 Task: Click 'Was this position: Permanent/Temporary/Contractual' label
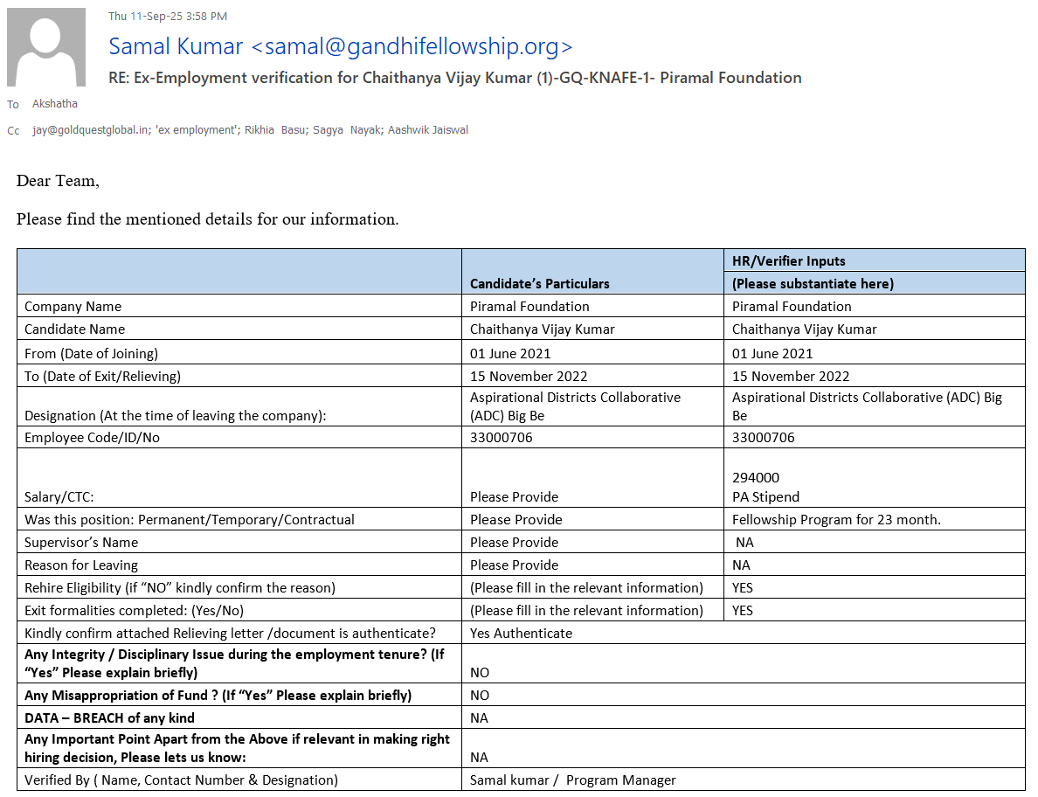[x=190, y=520]
